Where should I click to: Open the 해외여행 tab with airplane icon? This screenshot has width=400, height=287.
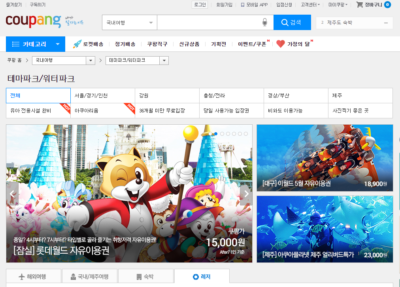tap(34, 277)
